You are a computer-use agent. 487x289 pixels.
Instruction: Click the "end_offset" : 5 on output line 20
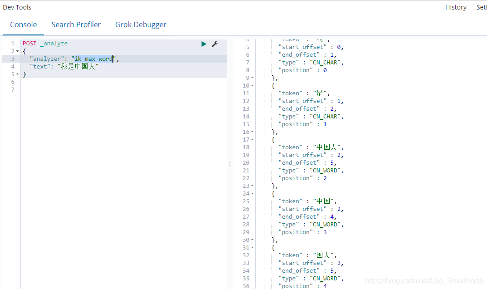coord(306,163)
